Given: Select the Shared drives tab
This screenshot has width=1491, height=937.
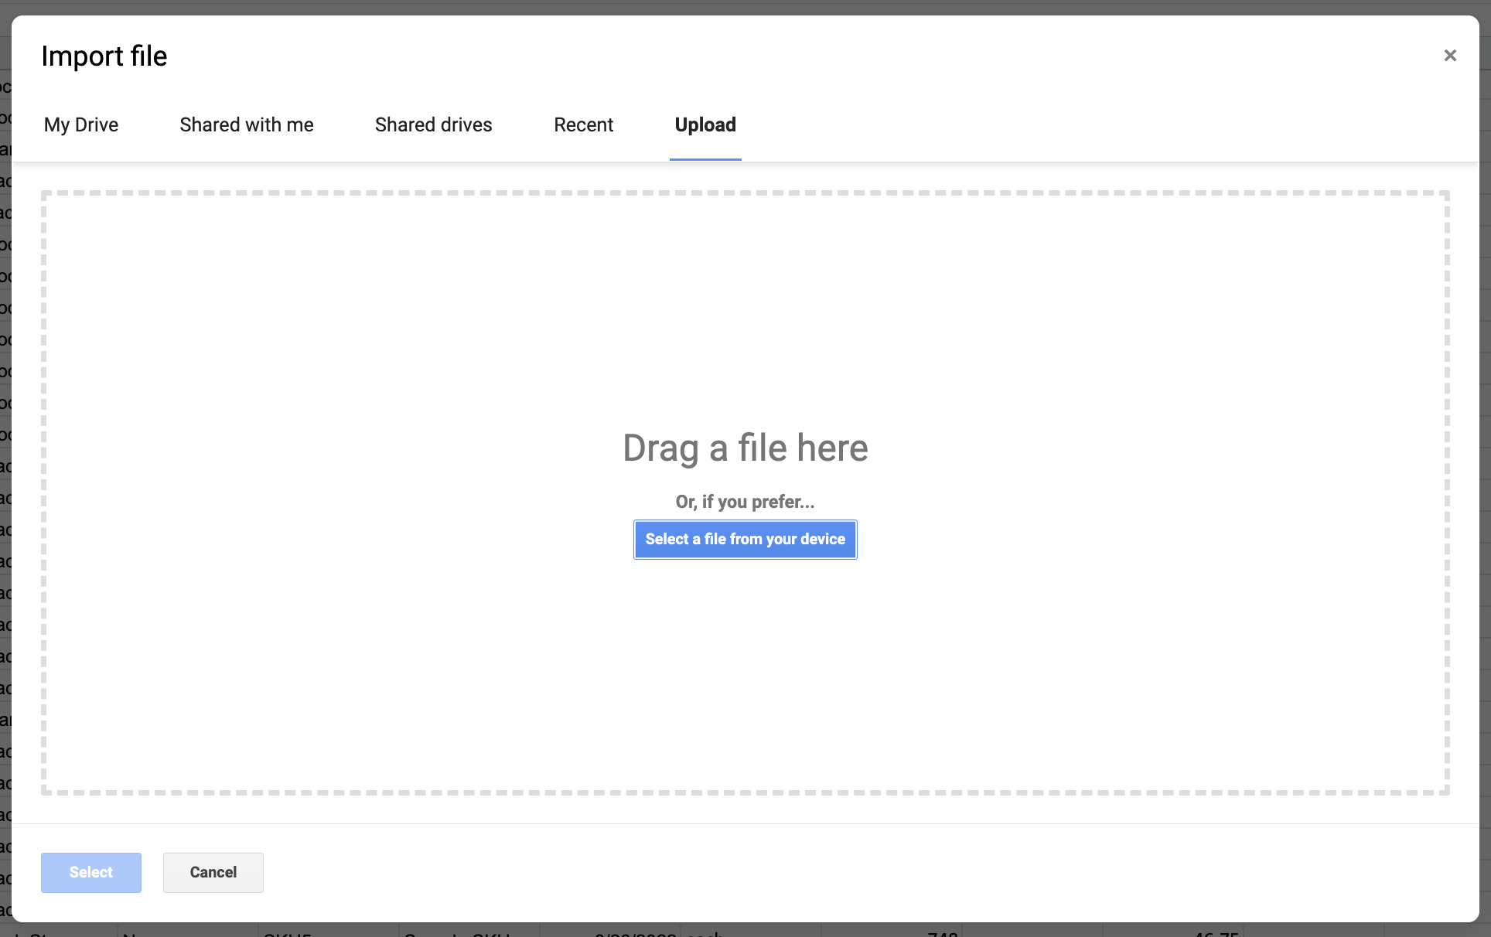Looking at the screenshot, I should point(433,124).
